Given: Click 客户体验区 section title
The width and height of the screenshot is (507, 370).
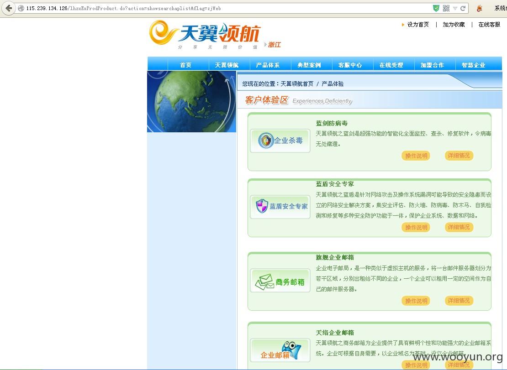Looking at the screenshot, I should point(266,100).
